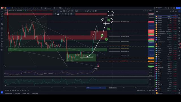The image size is (181, 102).
Task: Select the patterns tool in left sidebar
Action: [x=2, y=24]
